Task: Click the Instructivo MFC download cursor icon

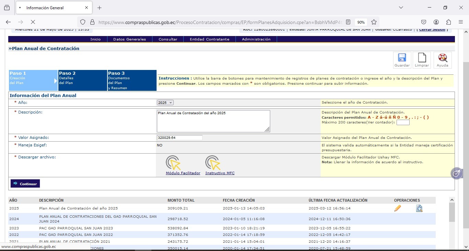Action: (x=213, y=163)
